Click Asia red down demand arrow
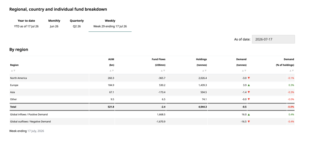 pos(249,92)
